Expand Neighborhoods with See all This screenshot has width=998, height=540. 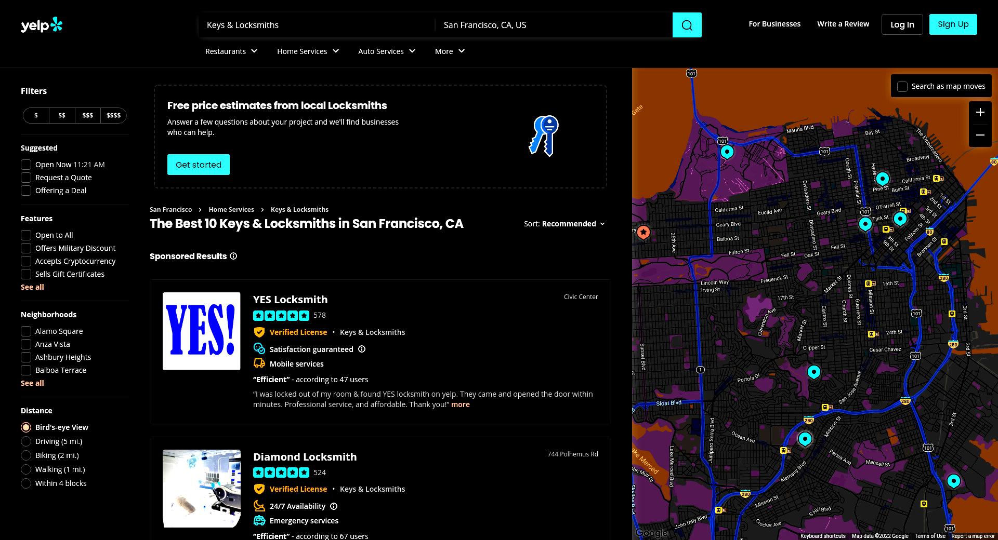pyautogui.click(x=32, y=383)
